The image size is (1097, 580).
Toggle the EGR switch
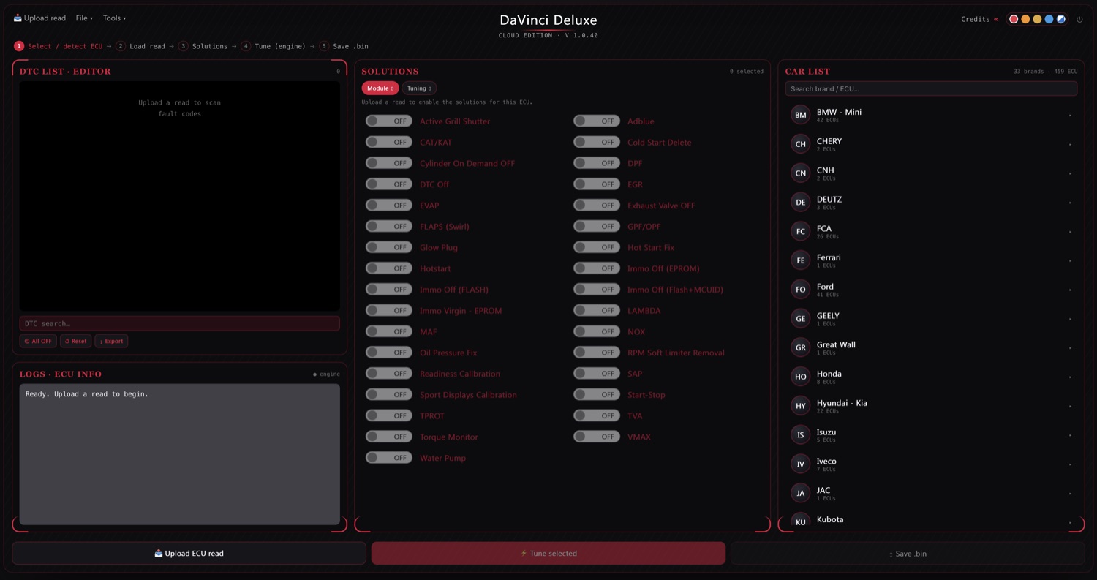597,184
